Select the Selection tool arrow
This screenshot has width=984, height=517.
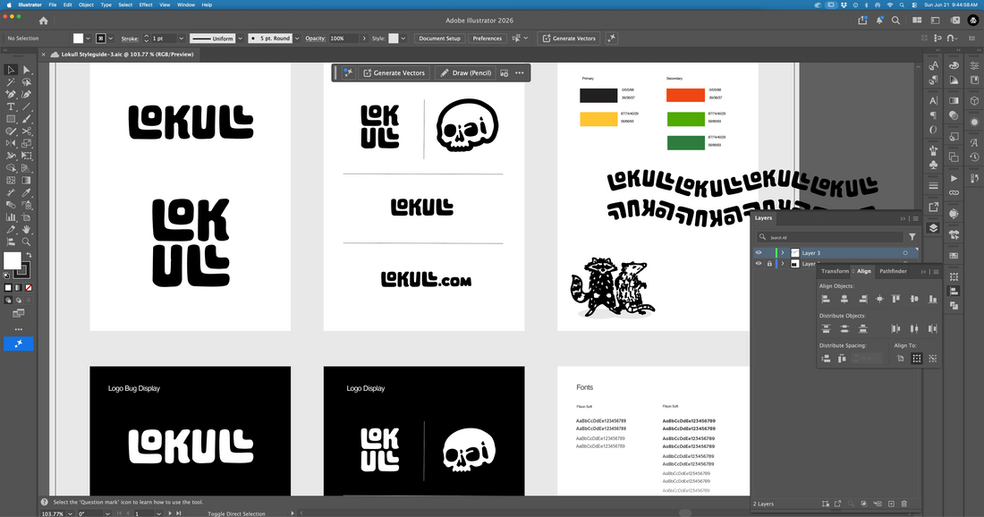tap(11, 70)
